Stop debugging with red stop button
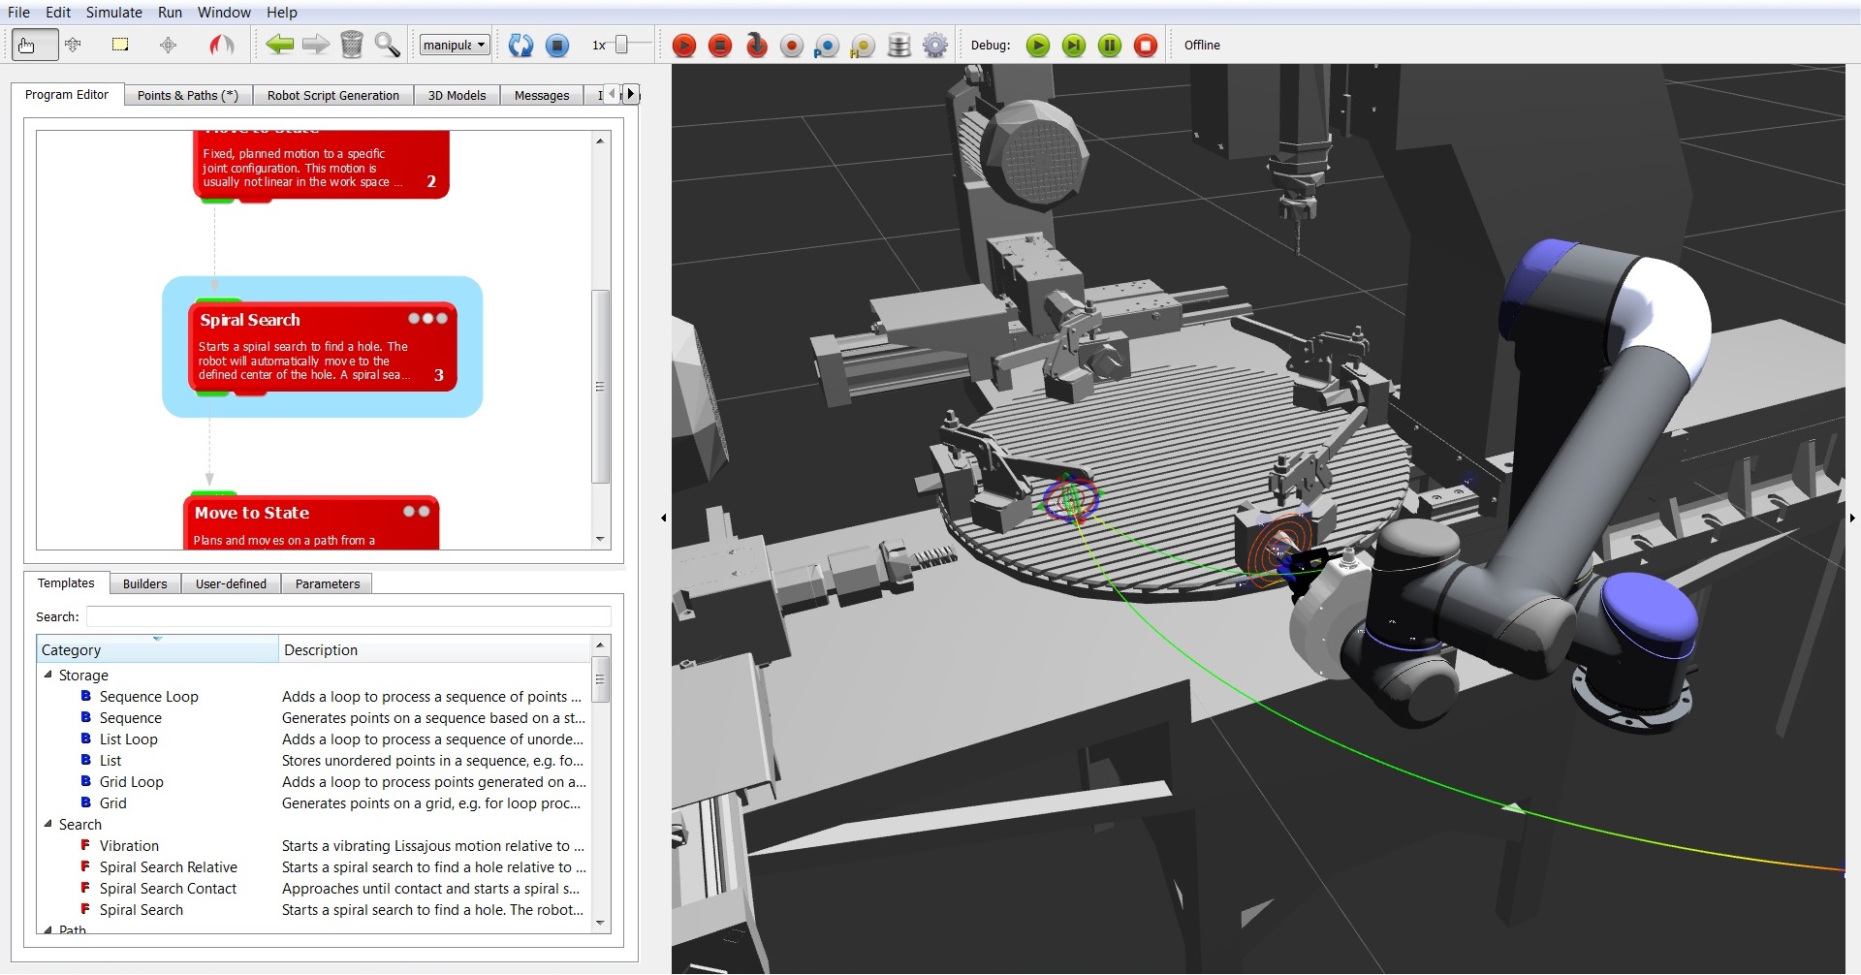Image resolution: width=1861 pixels, height=975 pixels. [1146, 46]
